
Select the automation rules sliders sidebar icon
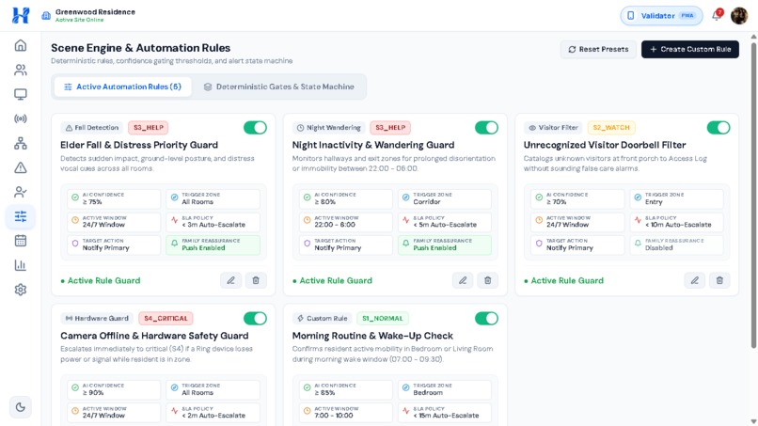coord(21,216)
